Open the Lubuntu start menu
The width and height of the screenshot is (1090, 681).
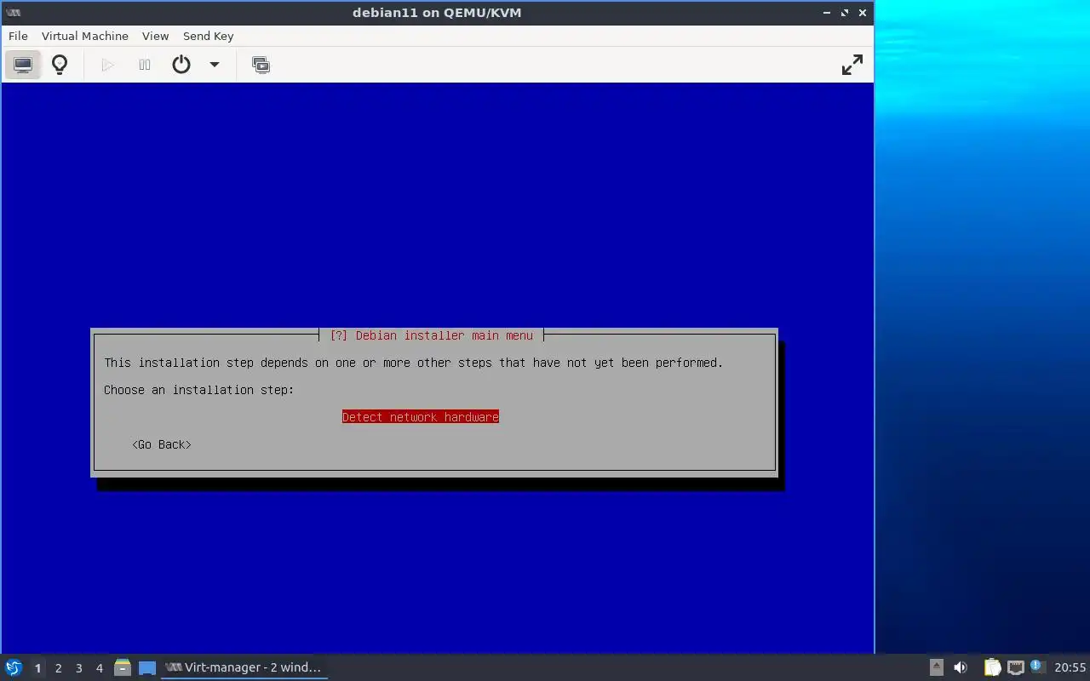click(x=14, y=667)
